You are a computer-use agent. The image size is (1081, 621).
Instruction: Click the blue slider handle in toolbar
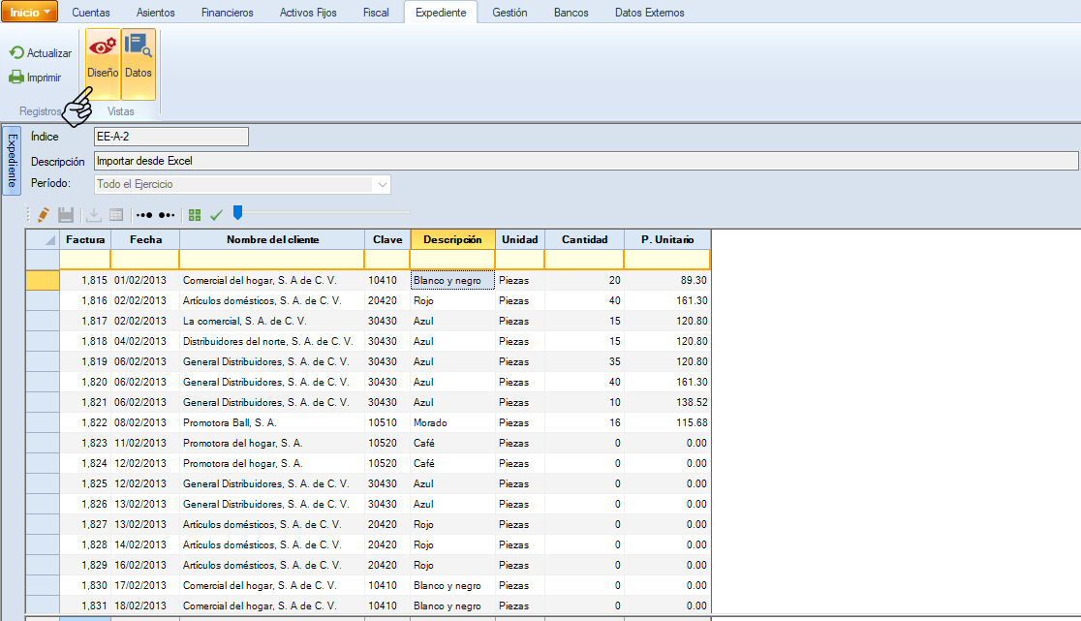[x=237, y=213]
